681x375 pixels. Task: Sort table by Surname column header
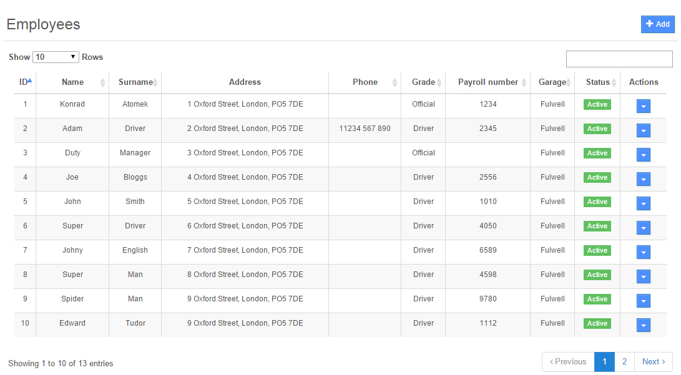pyautogui.click(x=135, y=82)
